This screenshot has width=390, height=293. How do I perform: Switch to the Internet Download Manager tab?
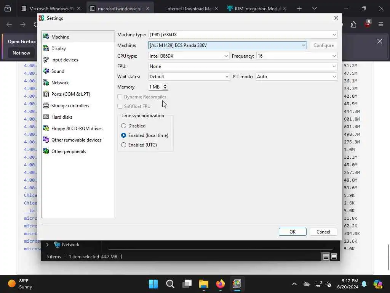(189, 8)
